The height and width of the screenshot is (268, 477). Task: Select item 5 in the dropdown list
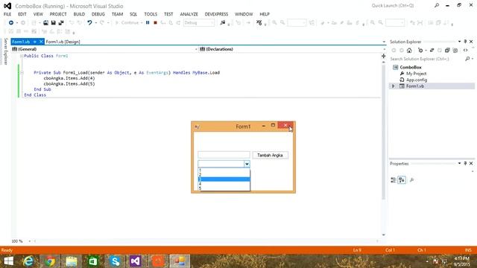point(224,188)
